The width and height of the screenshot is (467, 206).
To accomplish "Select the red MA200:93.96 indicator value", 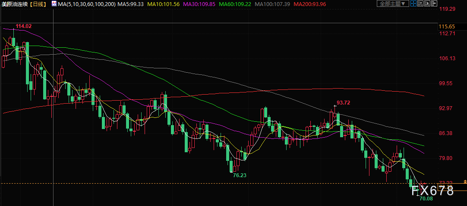I will (x=310, y=4).
